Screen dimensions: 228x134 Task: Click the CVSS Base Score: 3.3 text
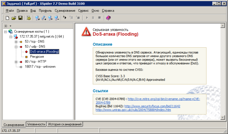click(110, 76)
